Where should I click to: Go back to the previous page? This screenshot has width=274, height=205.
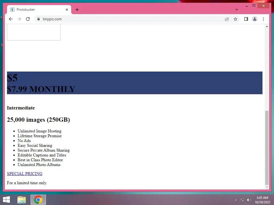(x=11, y=19)
